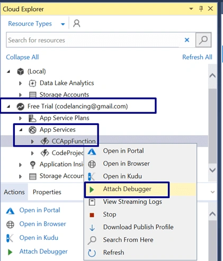The height and width of the screenshot is (261, 223).
Task: Clear the search box with the X
Action: point(187,40)
